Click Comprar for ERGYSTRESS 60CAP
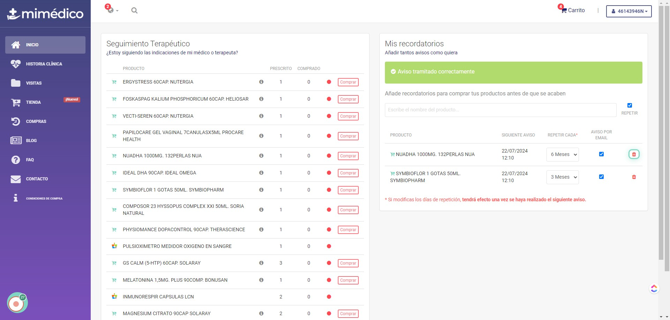Image resolution: width=670 pixels, height=320 pixels. point(348,82)
